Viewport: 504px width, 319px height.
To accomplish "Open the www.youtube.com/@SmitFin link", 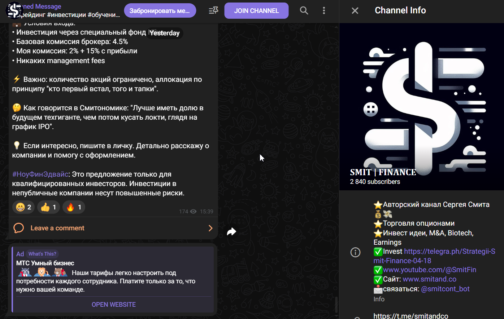I will (430, 270).
